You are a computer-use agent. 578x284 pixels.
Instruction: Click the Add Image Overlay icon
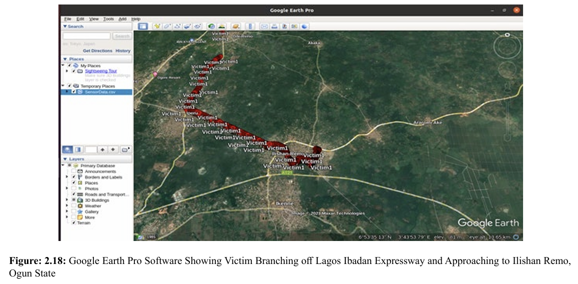point(187,26)
